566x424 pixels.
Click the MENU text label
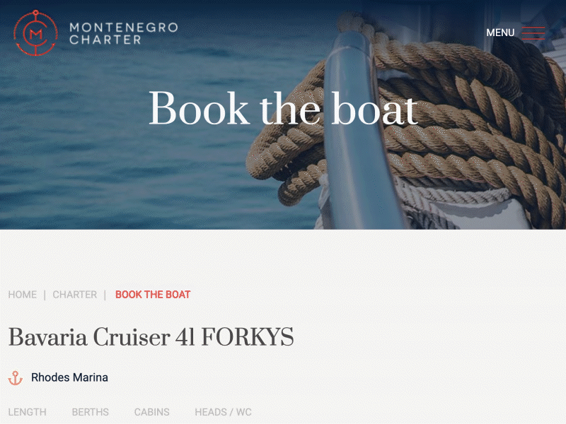point(500,33)
